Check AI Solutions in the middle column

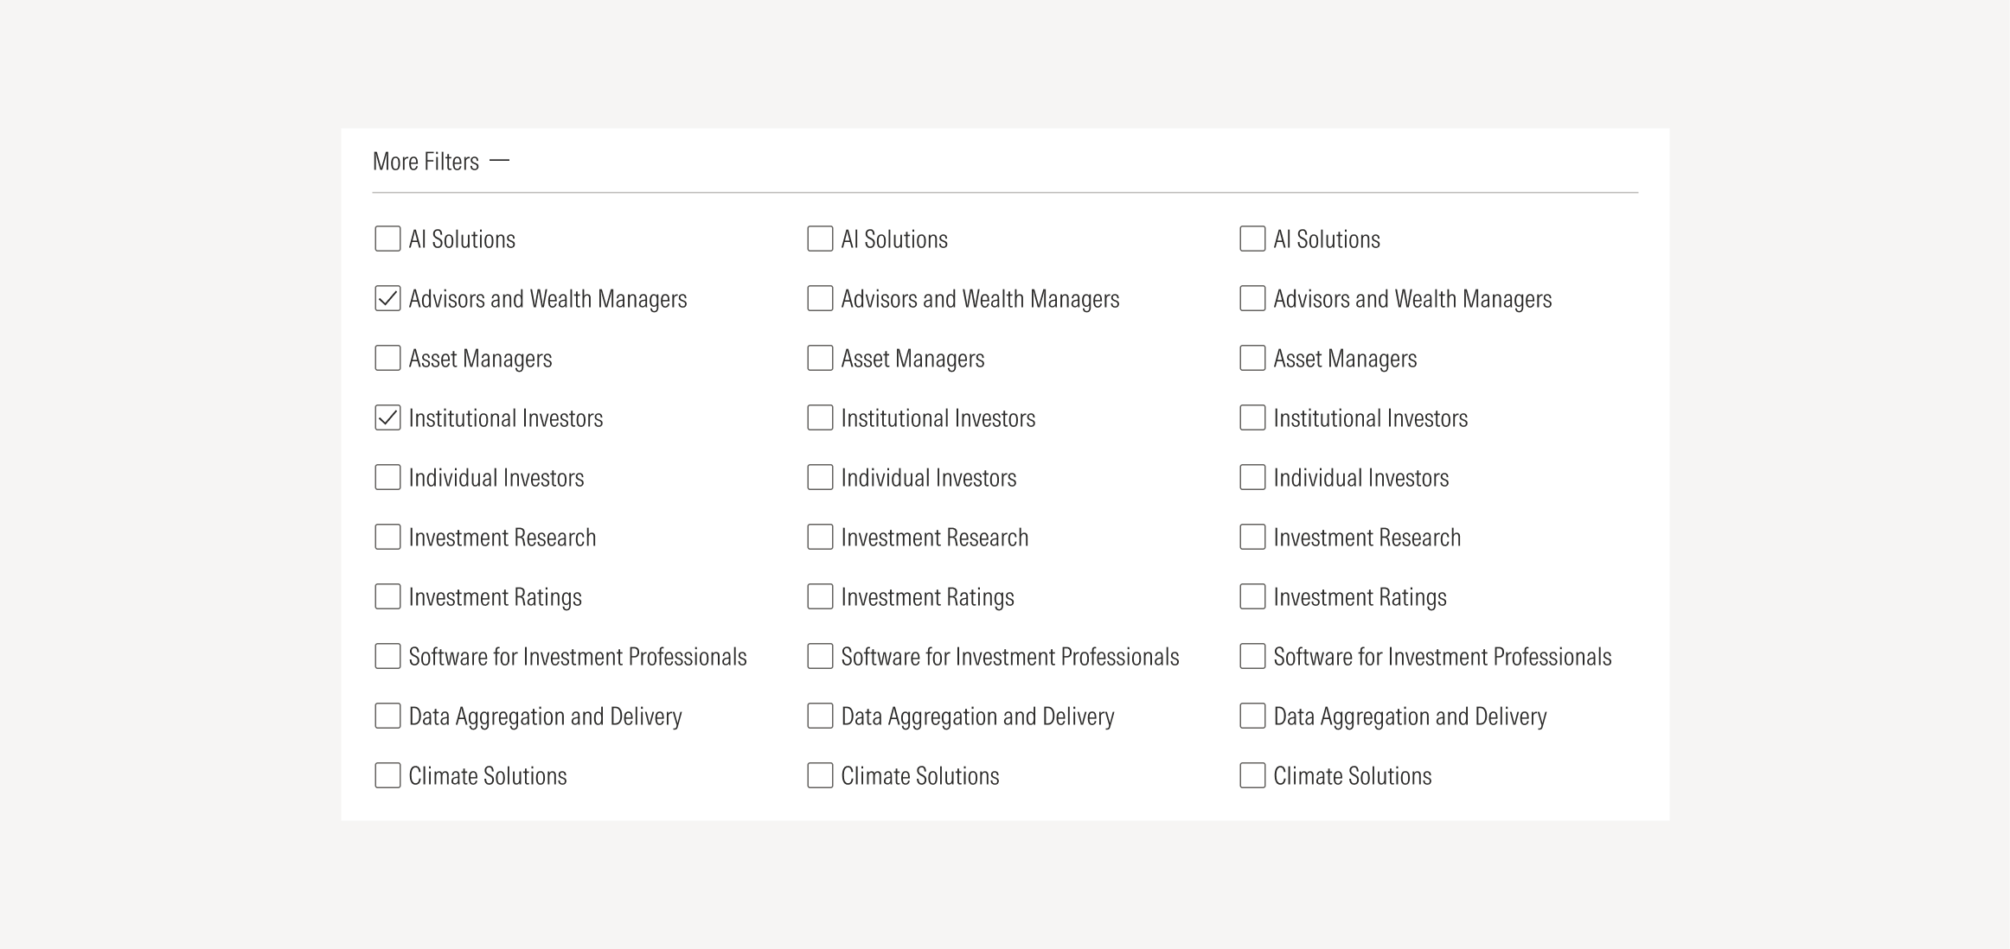tap(820, 239)
